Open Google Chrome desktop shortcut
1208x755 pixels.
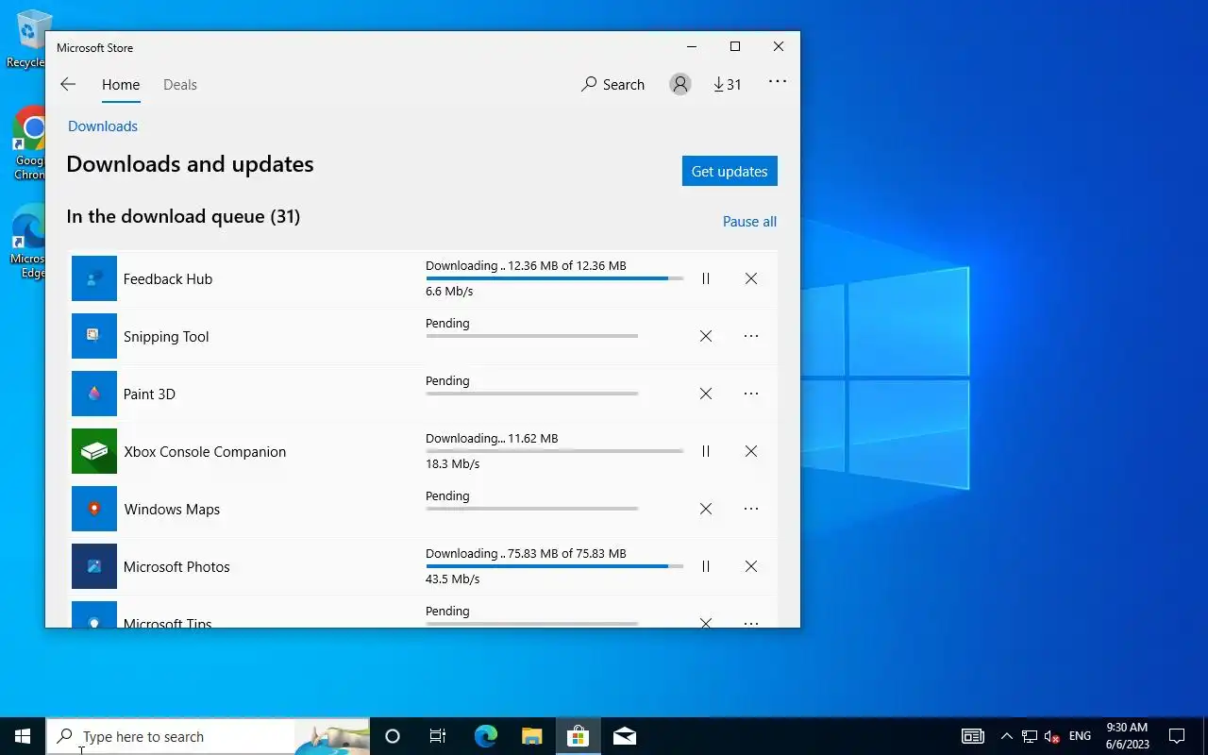(29, 143)
